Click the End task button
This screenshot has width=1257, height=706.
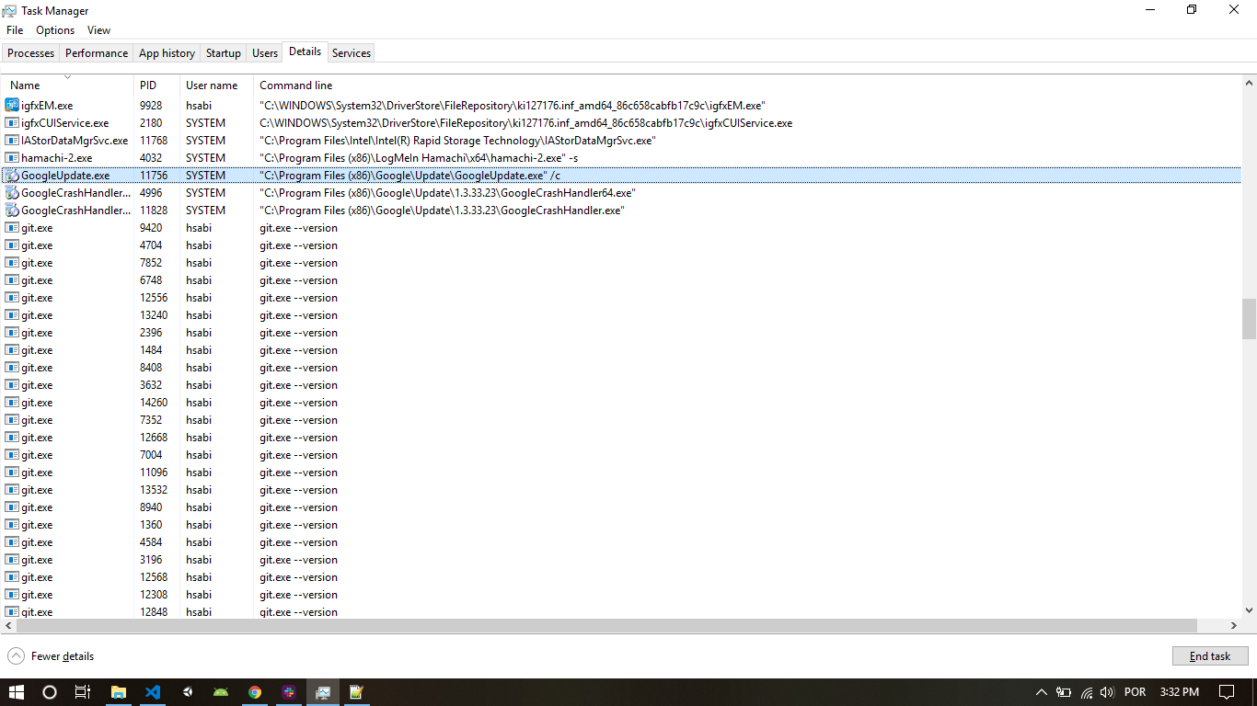pos(1210,655)
